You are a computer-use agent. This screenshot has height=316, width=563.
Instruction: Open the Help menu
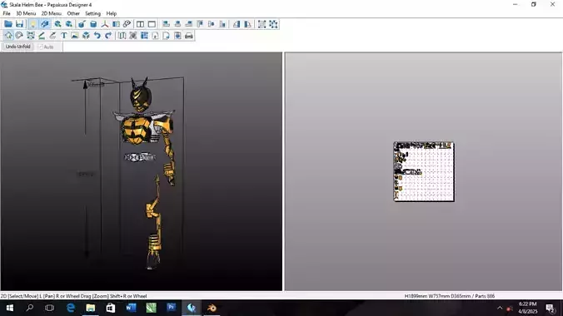point(112,13)
